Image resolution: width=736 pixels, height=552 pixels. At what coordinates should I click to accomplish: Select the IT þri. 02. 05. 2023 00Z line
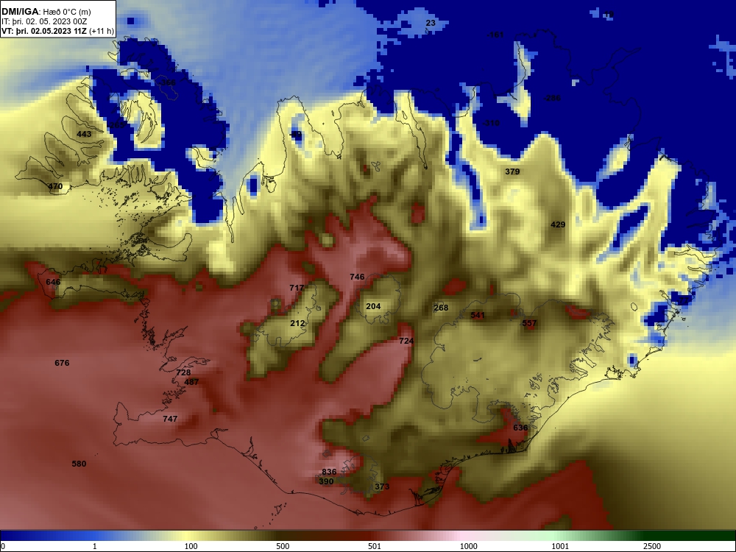tap(44, 21)
